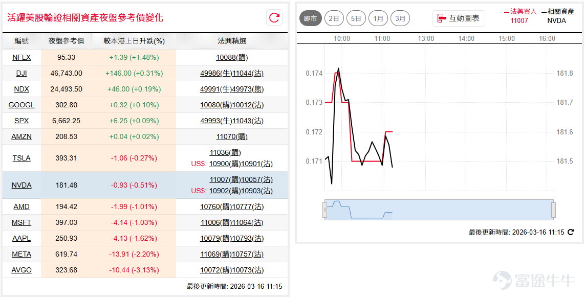The image size is (585, 299).
Task: Click the 夜盤參考價 column header
Action: pyautogui.click(x=67, y=41)
